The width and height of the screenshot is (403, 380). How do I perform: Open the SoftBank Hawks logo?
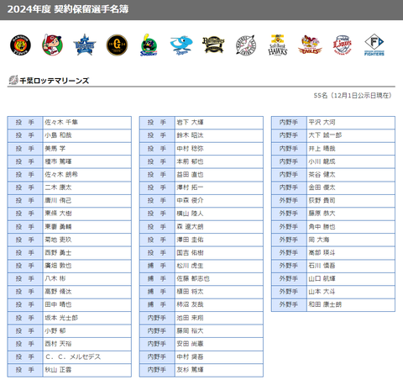(278, 45)
